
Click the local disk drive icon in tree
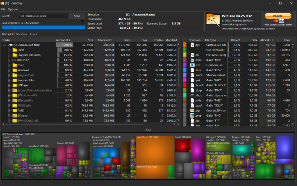point(10,45)
